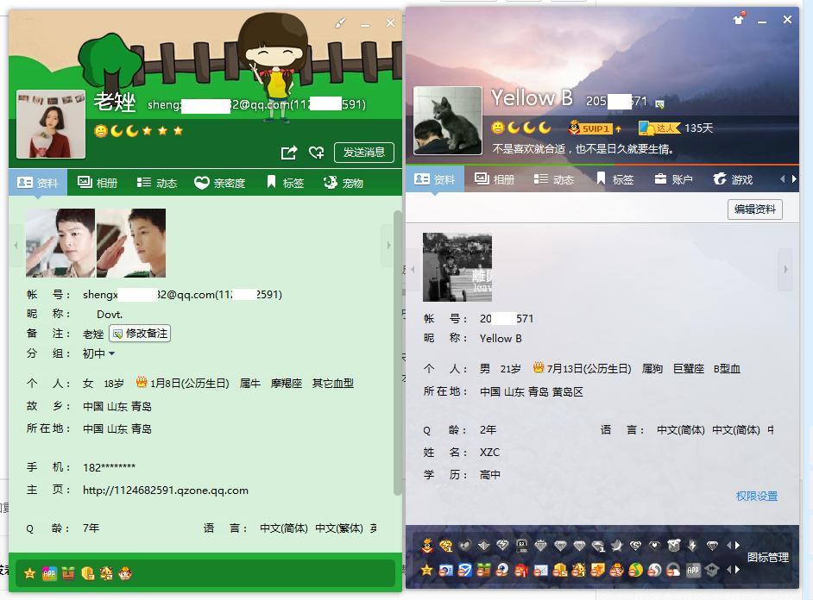
Task: Click the share icon on 老矬's profile
Action: click(x=289, y=151)
